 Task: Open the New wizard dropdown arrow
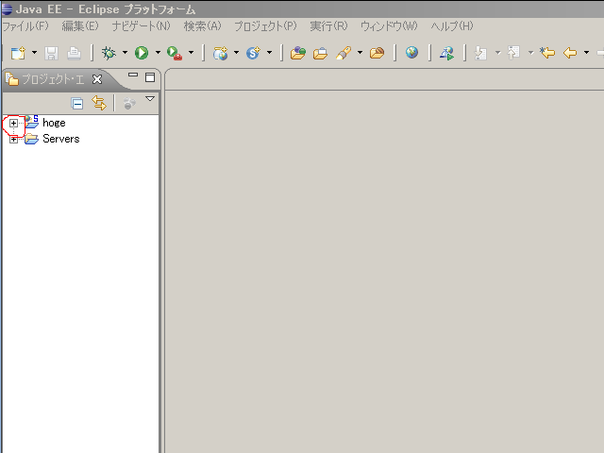(x=34, y=53)
